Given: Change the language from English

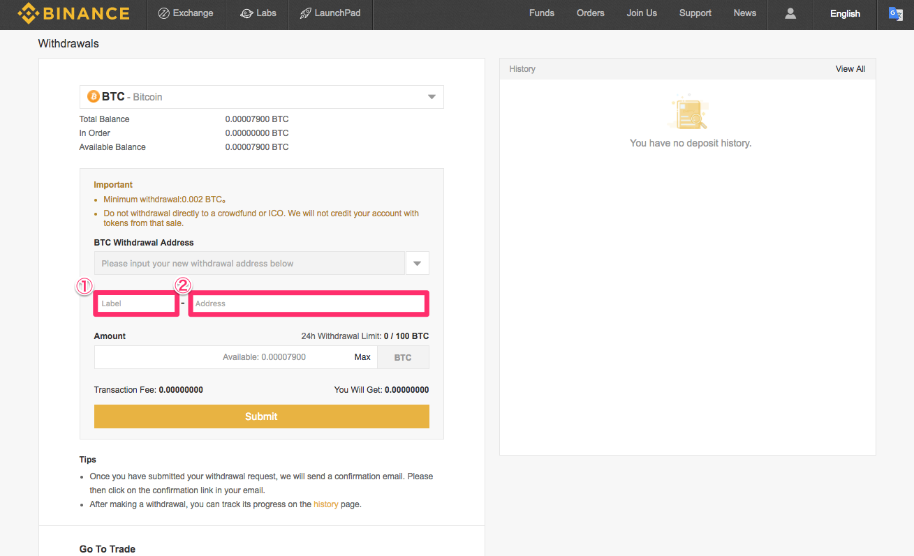Looking at the screenshot, I should [845, 14].
